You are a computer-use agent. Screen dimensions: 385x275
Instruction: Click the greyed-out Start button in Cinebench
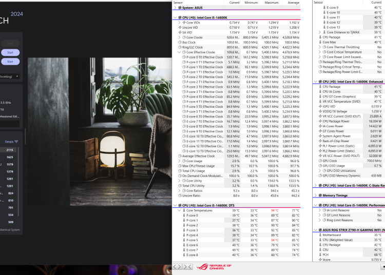click(x=10, y=44)
